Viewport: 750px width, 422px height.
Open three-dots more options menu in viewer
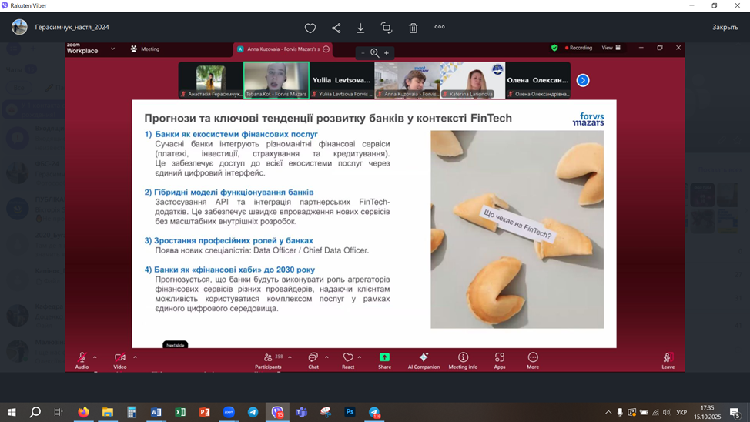[440, 28]
